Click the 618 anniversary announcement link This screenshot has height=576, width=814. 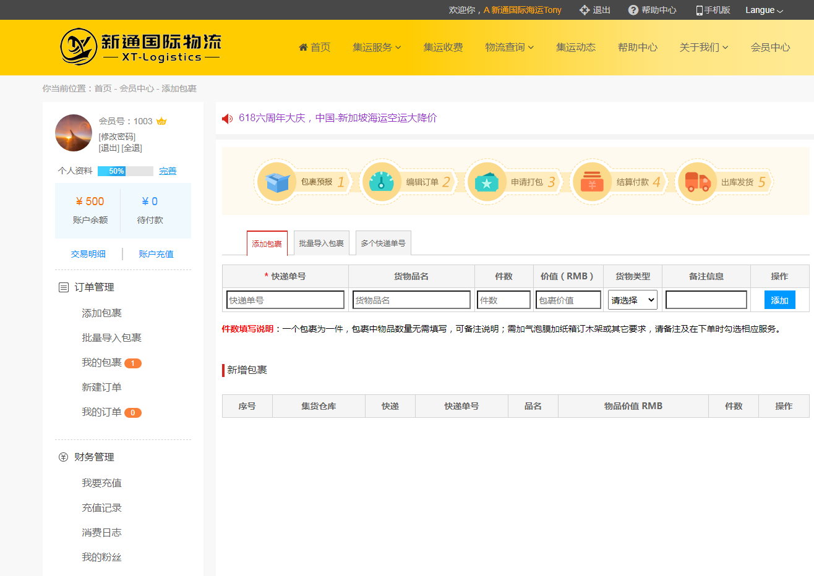(x=338, y=118)
